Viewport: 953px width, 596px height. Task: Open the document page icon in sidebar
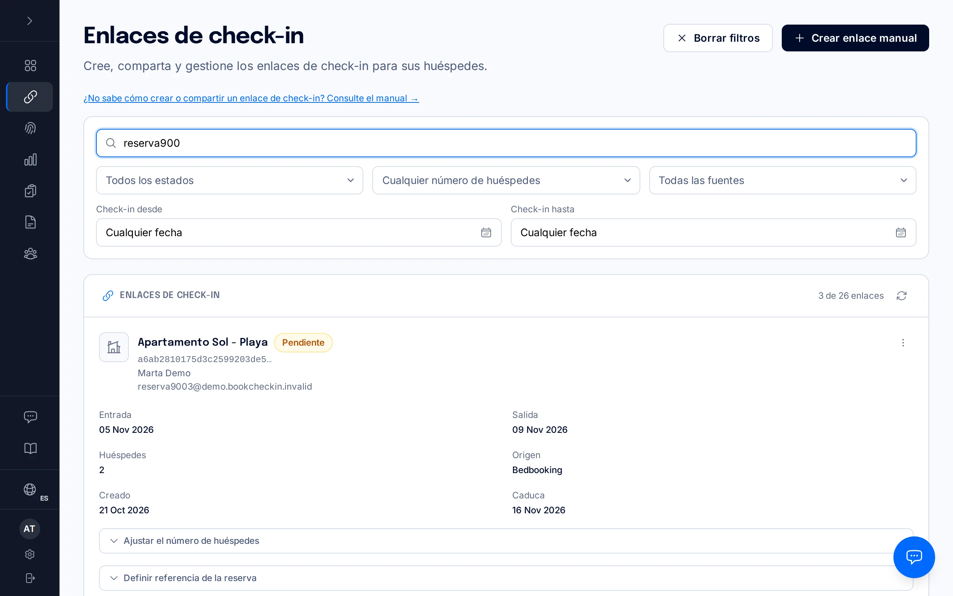tap(30, 222)
